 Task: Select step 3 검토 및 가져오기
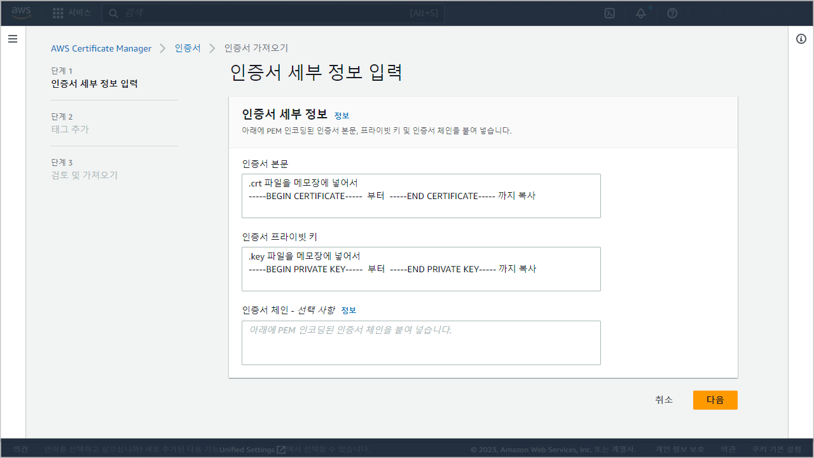(x=84, y=175)
